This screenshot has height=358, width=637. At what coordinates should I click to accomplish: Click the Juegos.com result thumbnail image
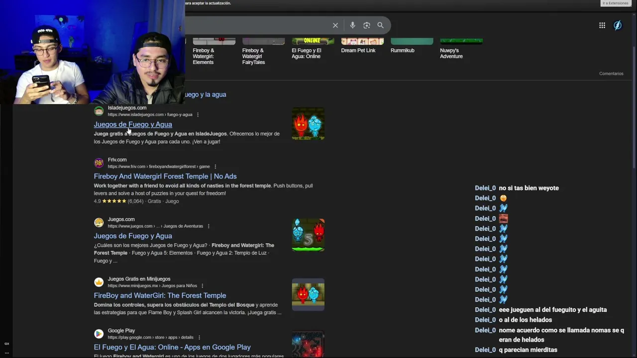tap(308, 235)
